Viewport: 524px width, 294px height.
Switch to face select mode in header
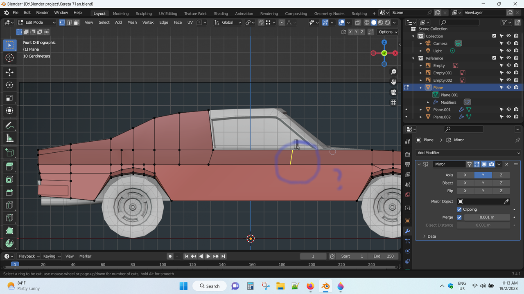coord(77,22)
